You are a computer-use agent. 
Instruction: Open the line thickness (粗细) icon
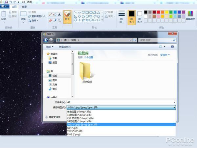coord(121,15)
